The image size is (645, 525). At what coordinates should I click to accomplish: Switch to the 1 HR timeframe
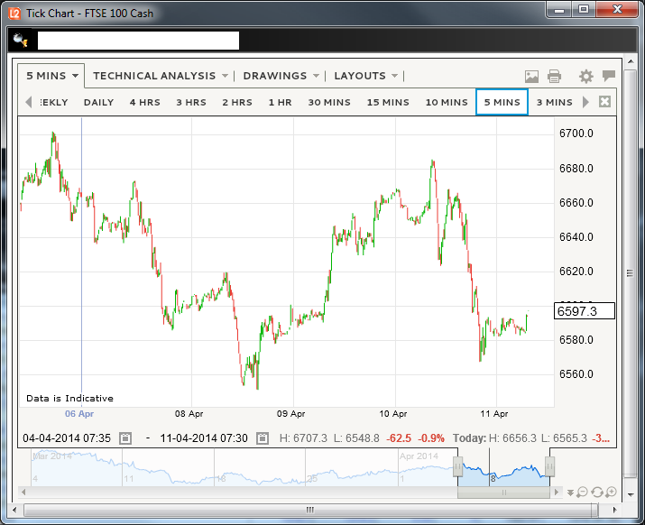coord(280,102)
